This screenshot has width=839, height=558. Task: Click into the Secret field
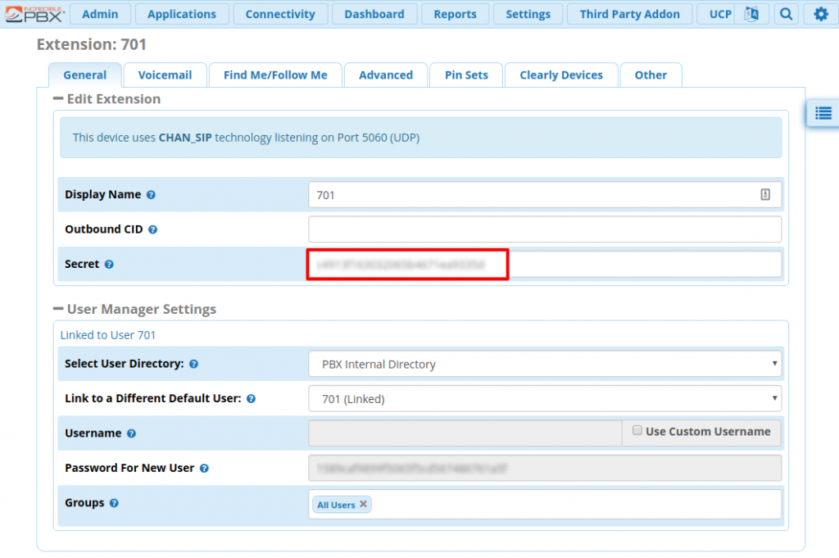[545, 265]
